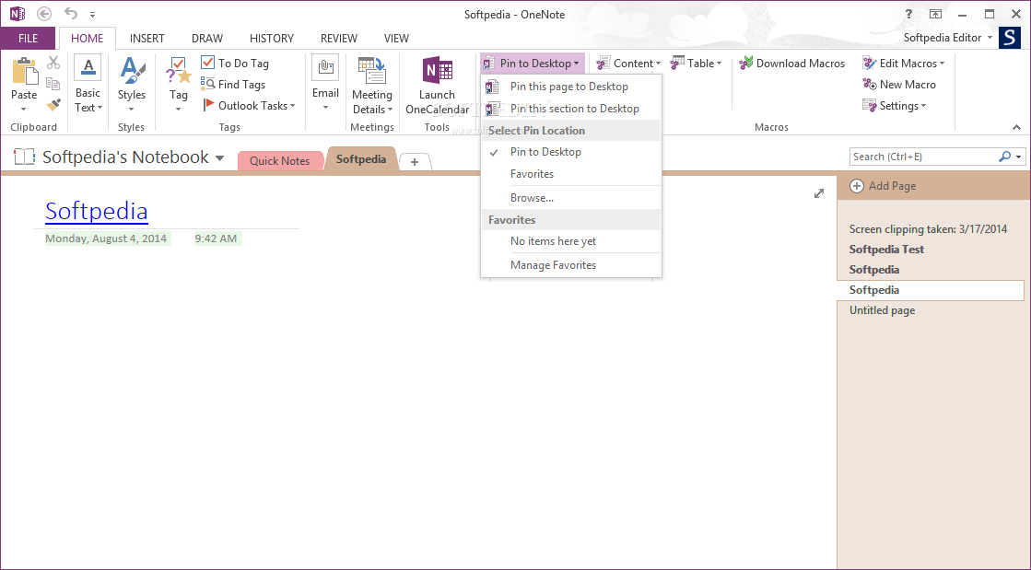Click the back arrow in title bar

click(x=44, y=14)
